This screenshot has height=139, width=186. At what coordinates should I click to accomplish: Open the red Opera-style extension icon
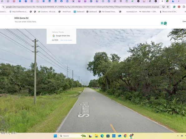179,7
